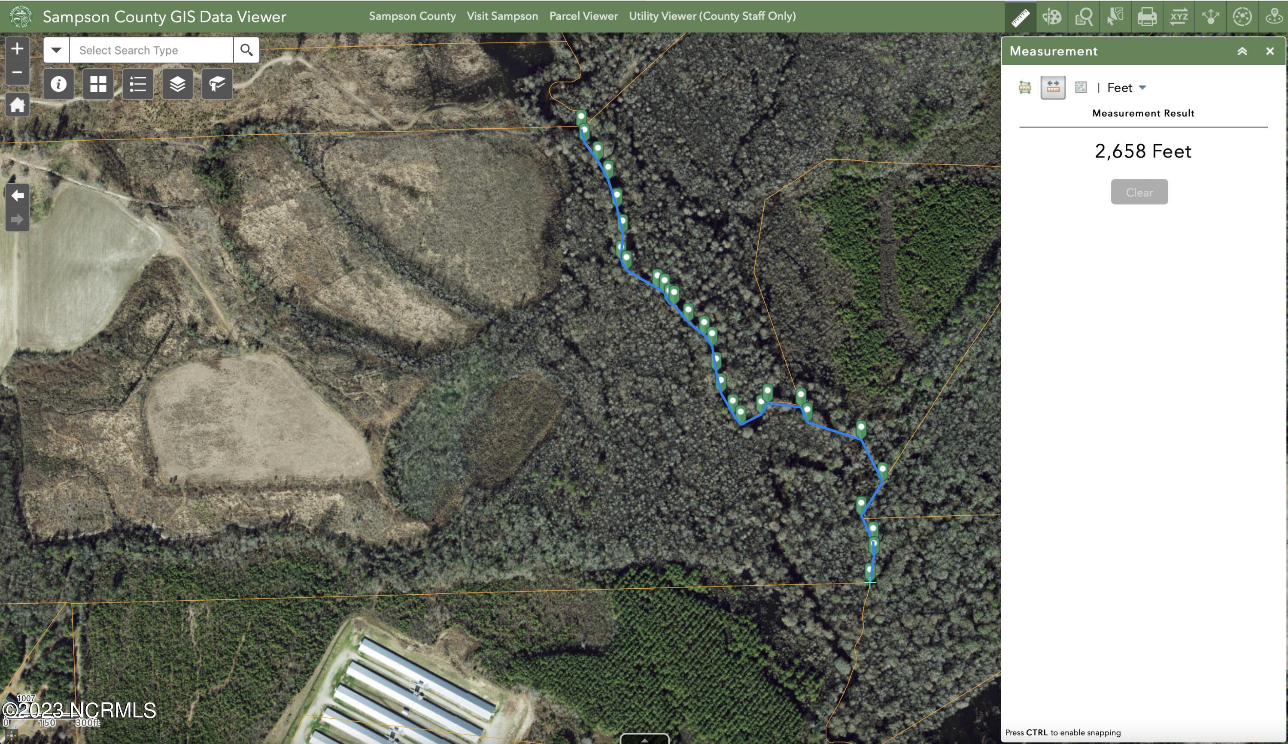This screenshot has width=1288, height=744.
Task: Open the Visit Sampson link
Action: pos(502,16)
